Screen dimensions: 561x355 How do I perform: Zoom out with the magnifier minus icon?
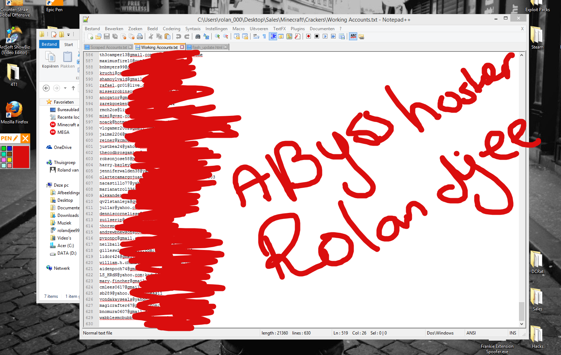pyautogui.click(x=225, y=36)
